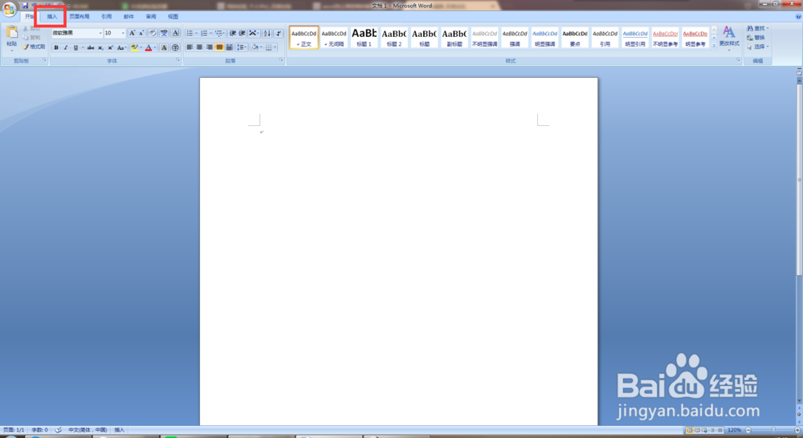
Task: Click the Format Painter (格式刷) brush
Action: tap(34, 47)
